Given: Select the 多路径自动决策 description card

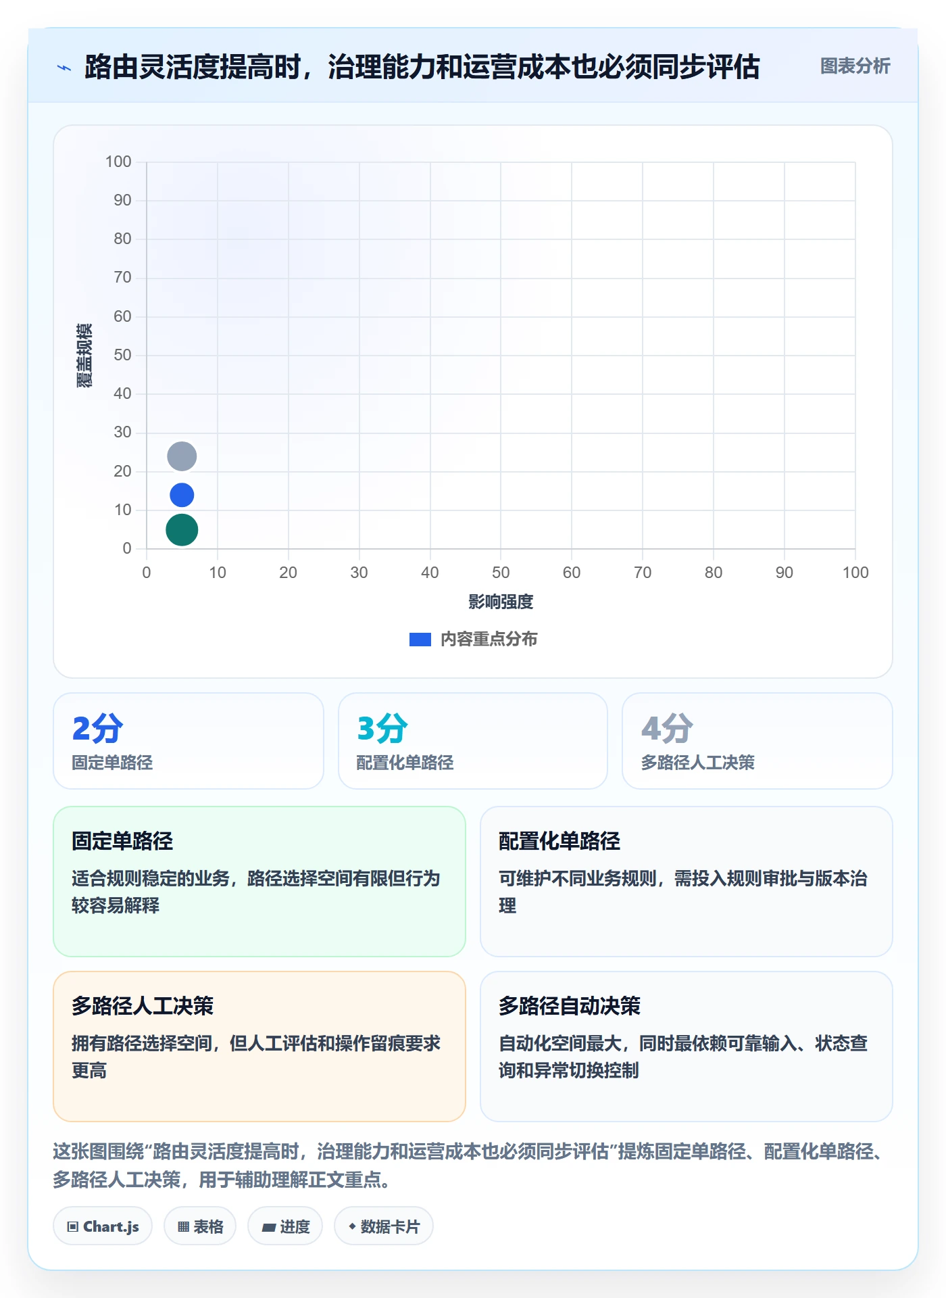Looking at the screenshot, I should (687, 1047).
